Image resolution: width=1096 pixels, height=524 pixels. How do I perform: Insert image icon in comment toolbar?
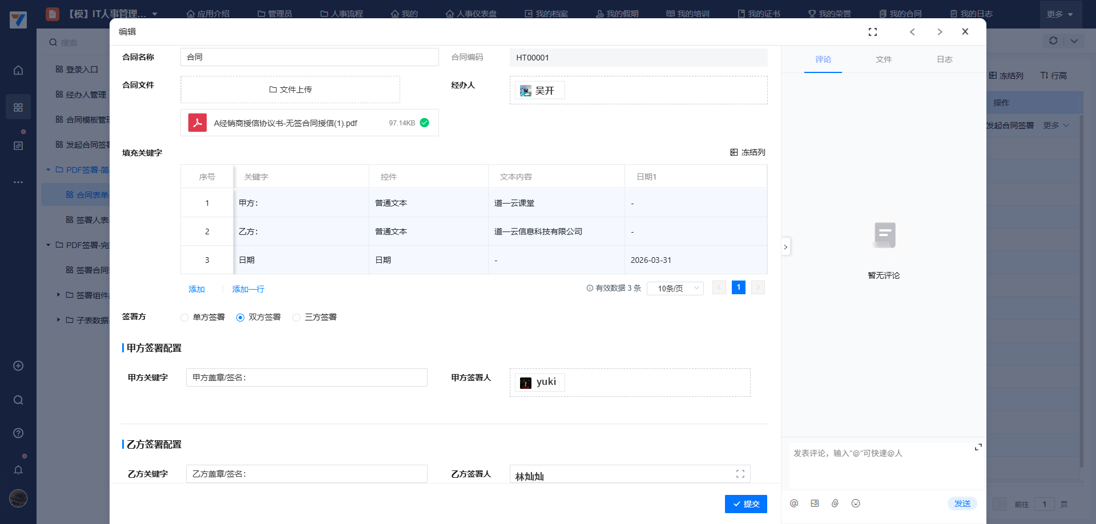click(x=815, y=503)
